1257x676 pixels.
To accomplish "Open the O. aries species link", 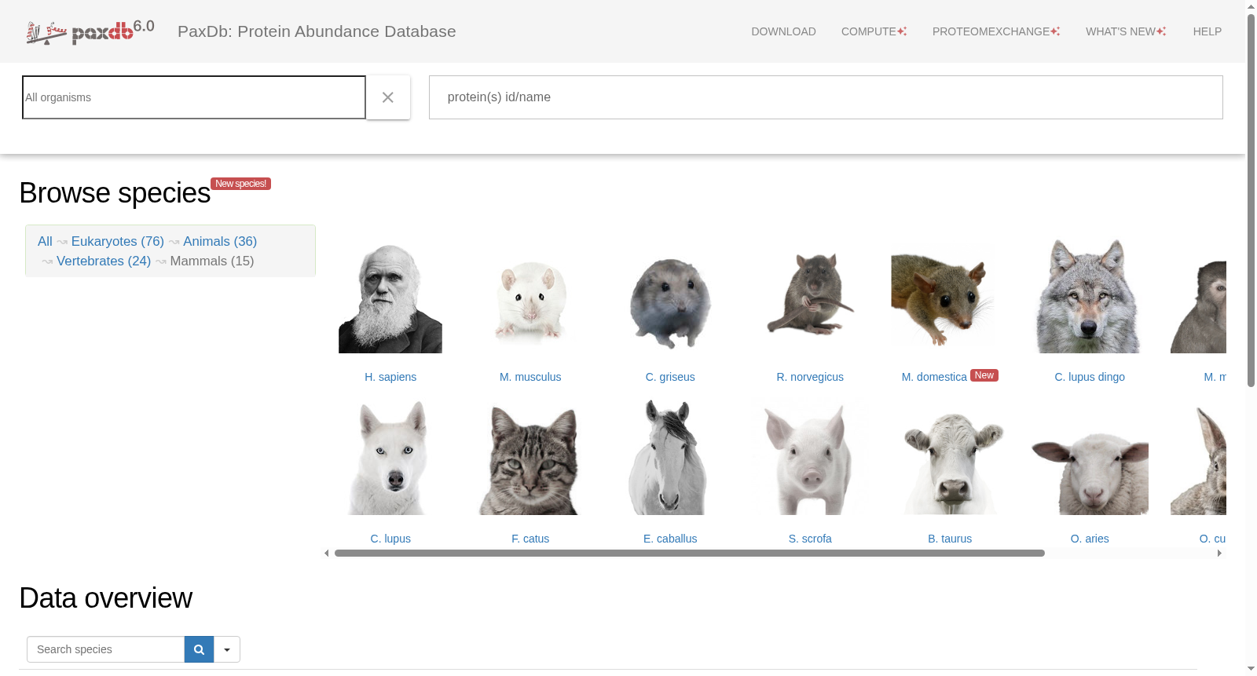I will (1090, 539).
